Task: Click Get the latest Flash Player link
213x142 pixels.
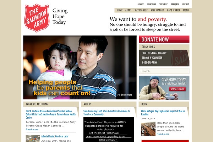Action: point(104,133)
